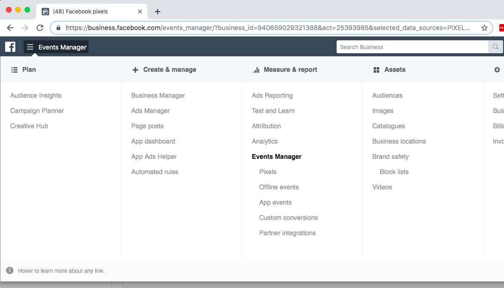
Task: Click the padlock site info icon
Action: pos(58,28)
